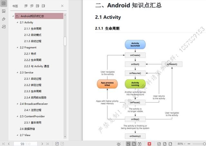Open bookmark 2.5 ContentProvider
The height and width of the screenshot is (146, 206).
32,116
